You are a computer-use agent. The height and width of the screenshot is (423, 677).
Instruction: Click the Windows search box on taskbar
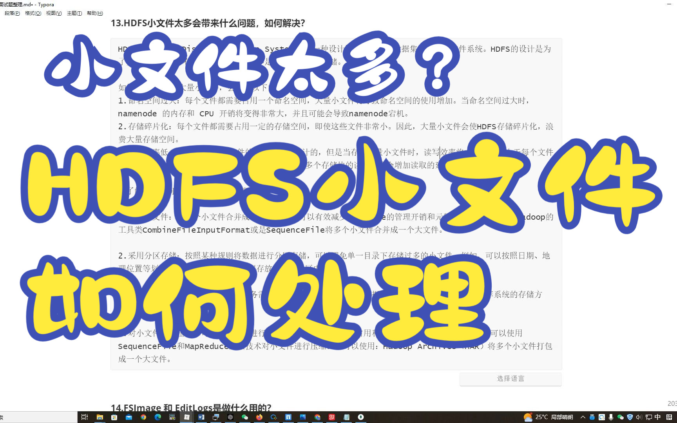click(x=38, y=417)
